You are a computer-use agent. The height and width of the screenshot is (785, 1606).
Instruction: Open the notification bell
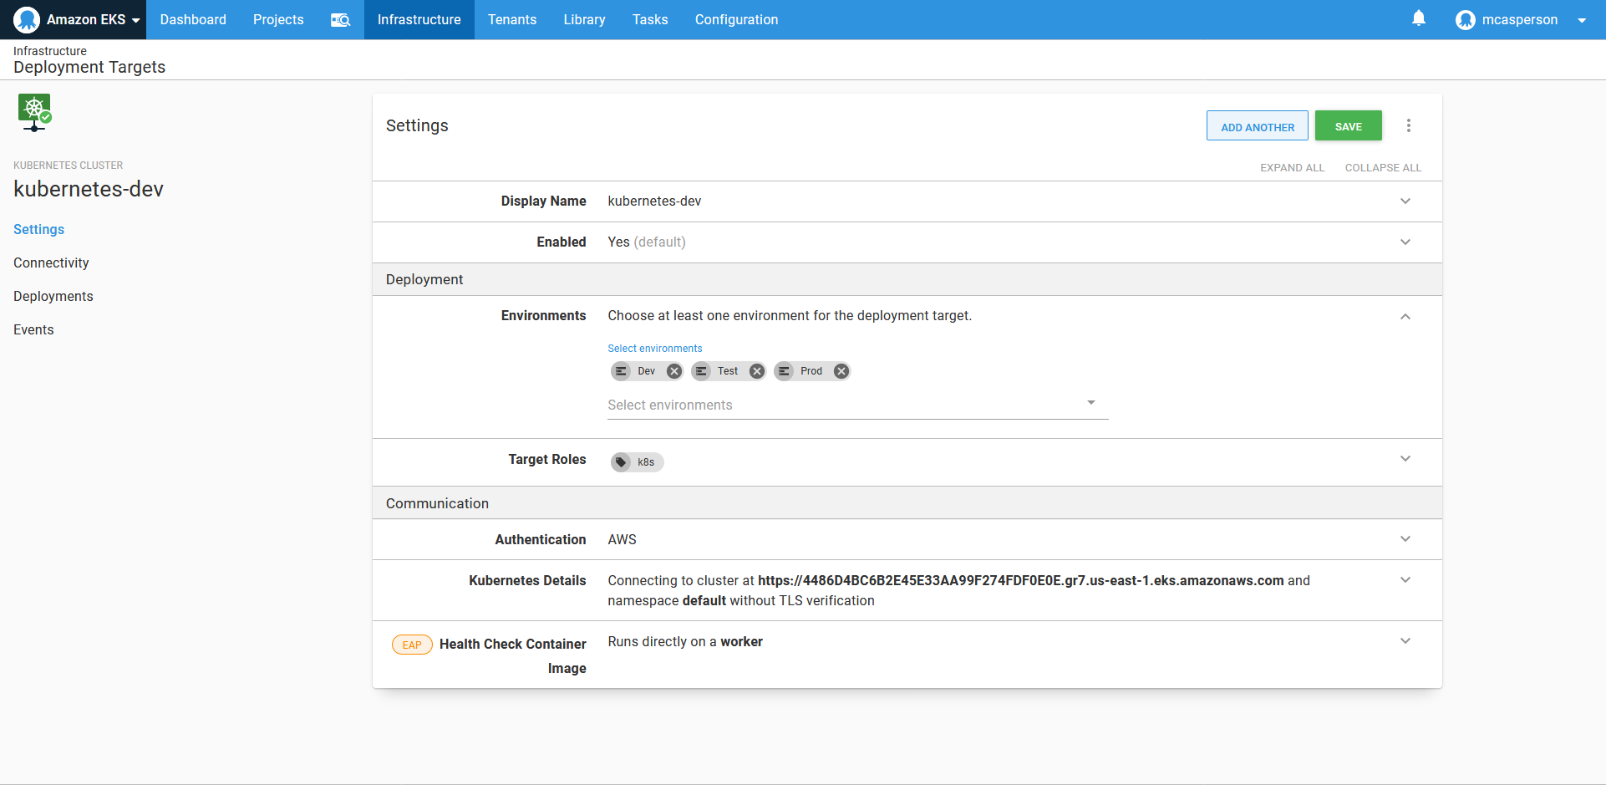pyautogui.click(x=1418, y=18)
